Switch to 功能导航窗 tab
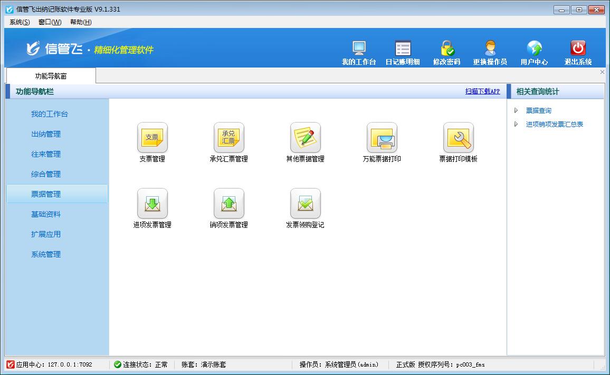This screenshot has height=375, width=610. [51, 76]
